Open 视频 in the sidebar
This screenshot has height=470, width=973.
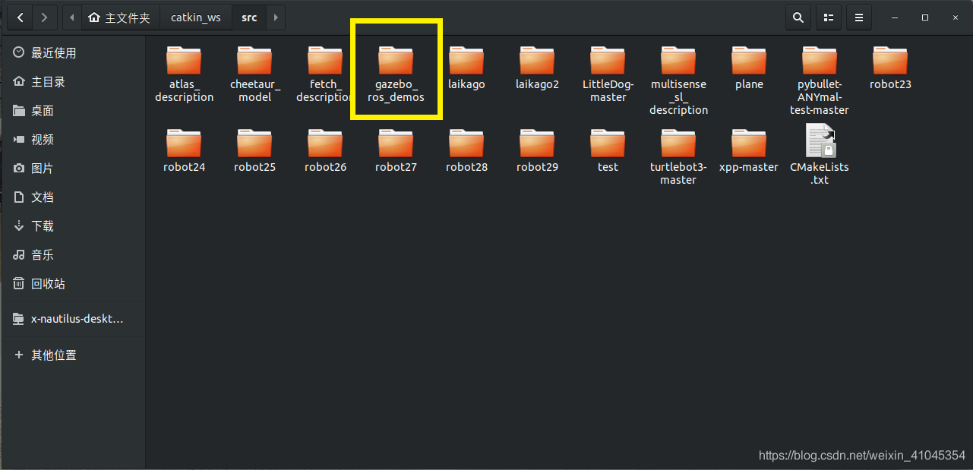[73, 140]
